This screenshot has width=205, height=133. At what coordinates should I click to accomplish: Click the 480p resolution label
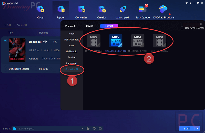tap(47, 50)
